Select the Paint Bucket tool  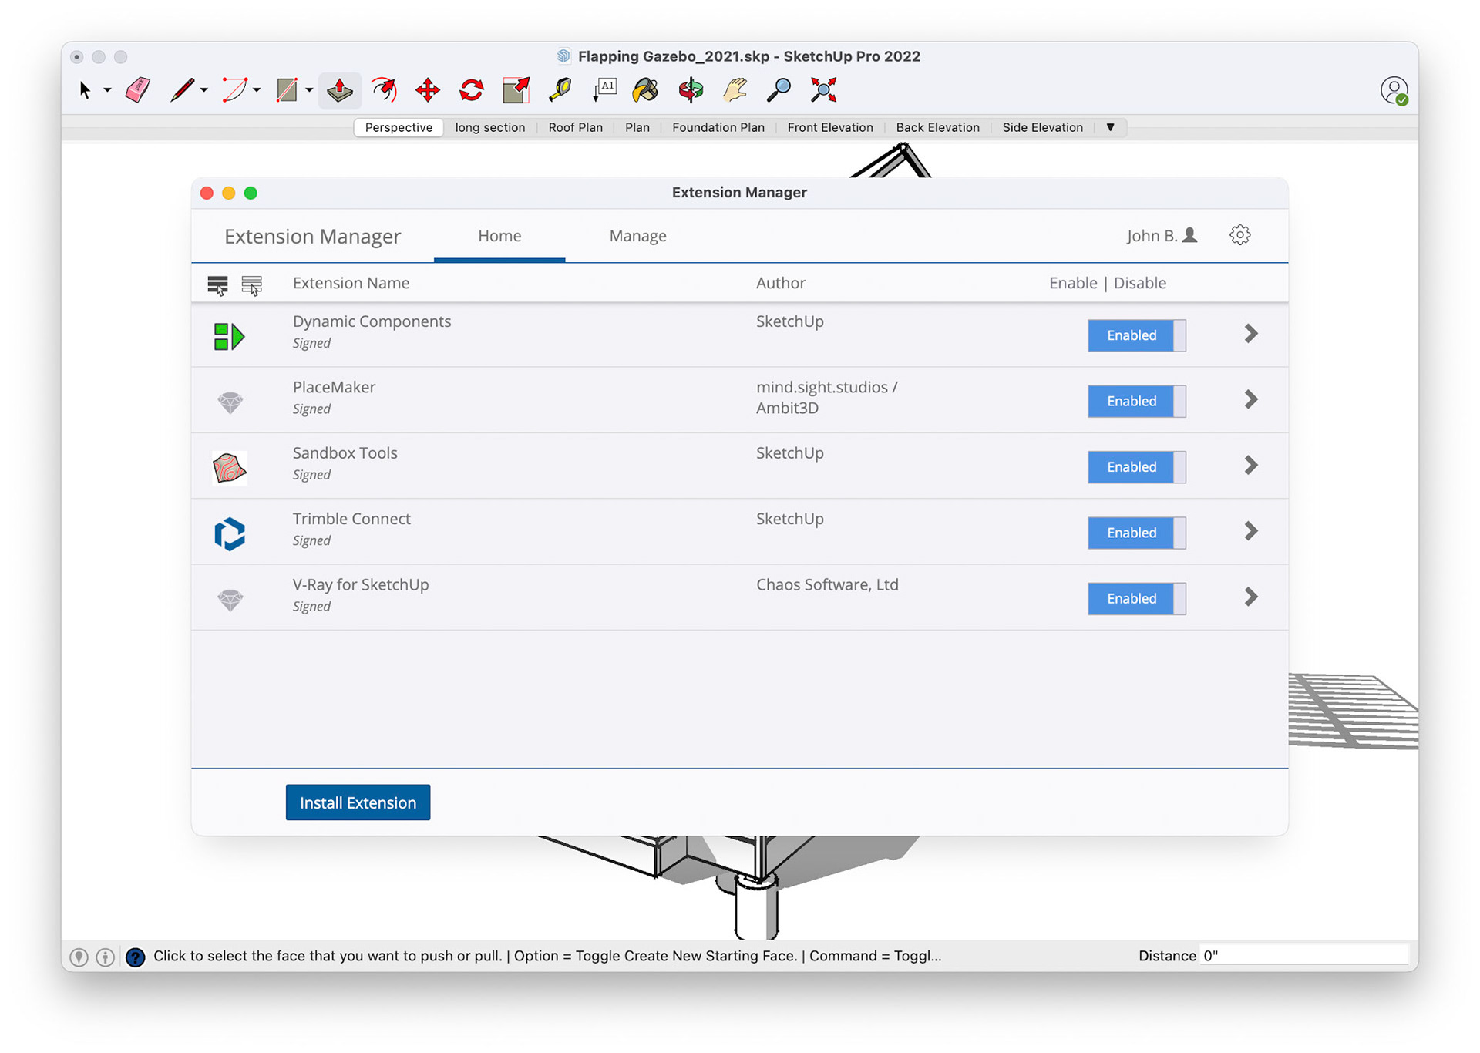click(x=645, y=90)
